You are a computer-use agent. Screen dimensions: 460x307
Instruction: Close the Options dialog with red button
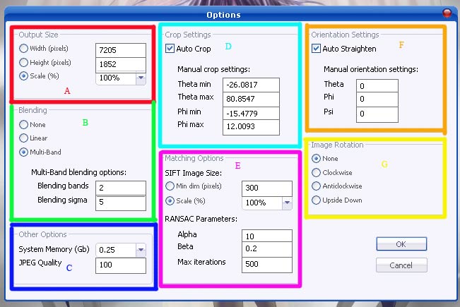tap(447, 13)
